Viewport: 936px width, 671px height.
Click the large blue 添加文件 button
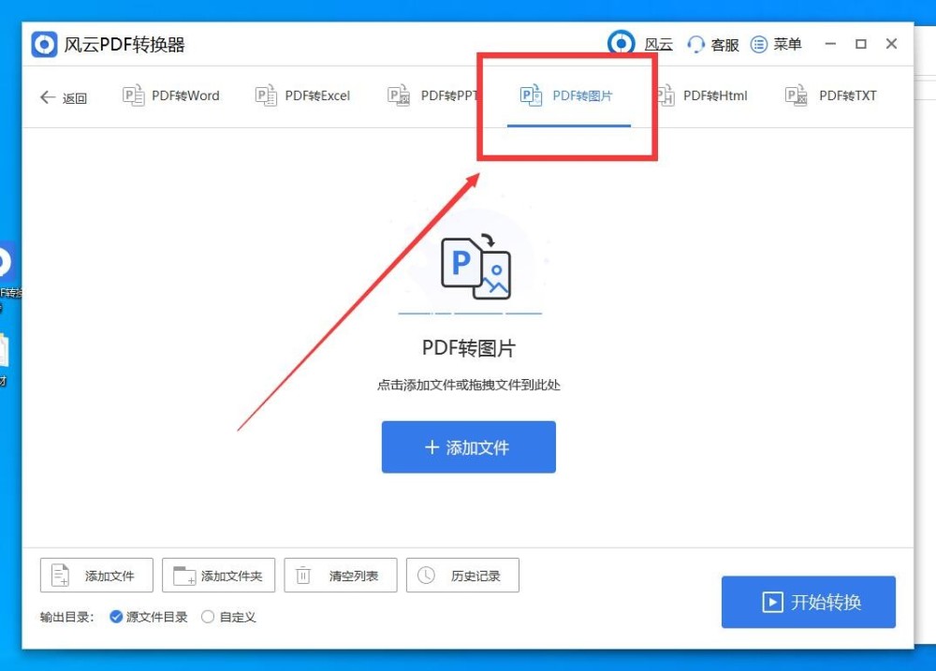tap(469, 447)
